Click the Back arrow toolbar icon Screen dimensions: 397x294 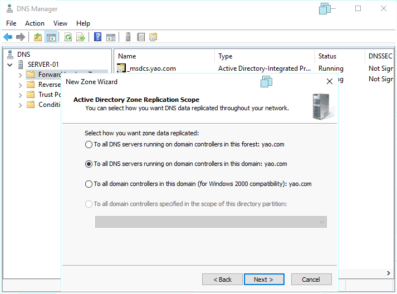coord(8,37)
